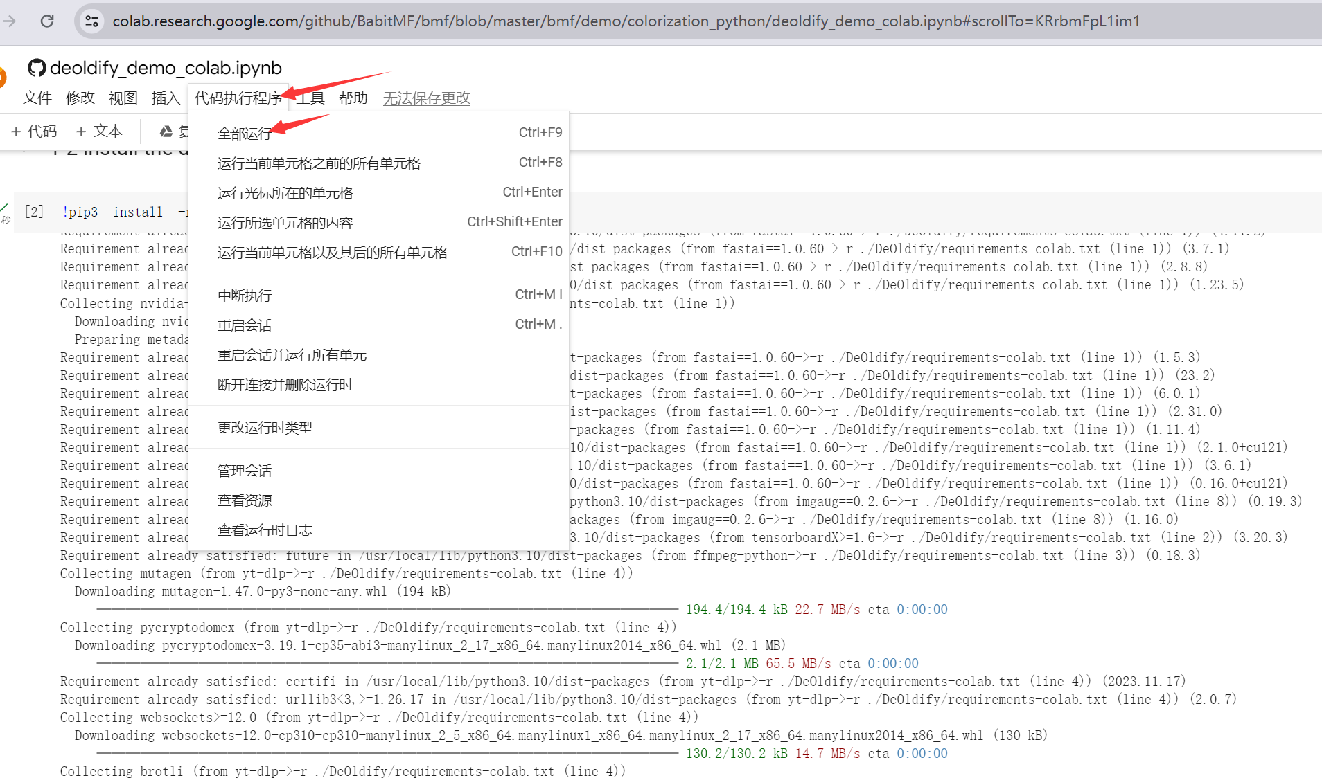Click 'Collecting pycryptodomex' output line

pos(368,628)
